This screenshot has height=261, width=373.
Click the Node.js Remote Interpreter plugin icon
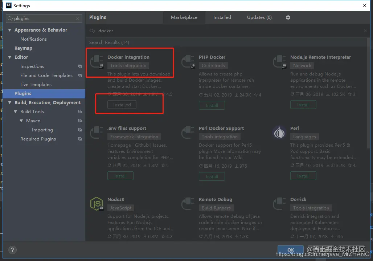(279, 62)
